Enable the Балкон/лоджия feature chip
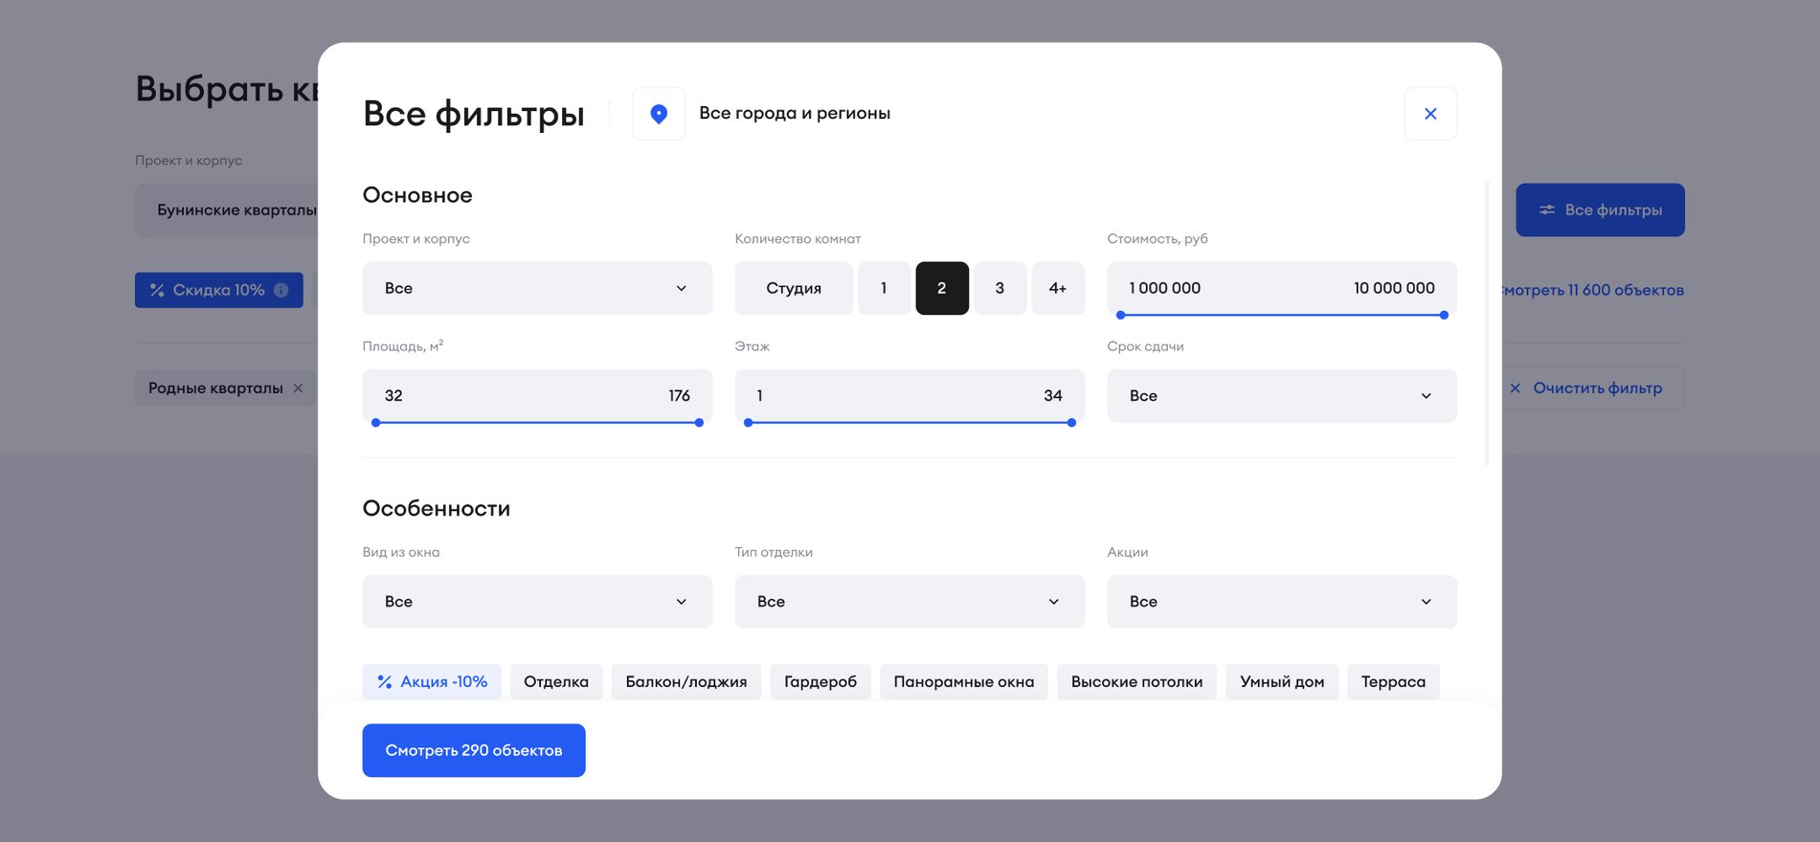 tap(685, 682)
